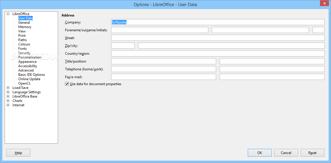Expand the Internet tree node
The image size is (331, 163).
[x=8, y=105]
